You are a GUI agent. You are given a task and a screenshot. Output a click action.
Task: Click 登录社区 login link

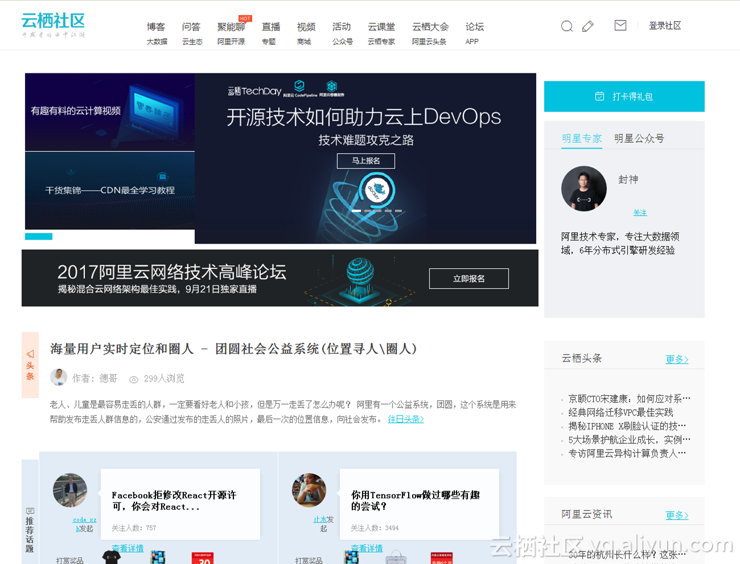pos(665,26)
